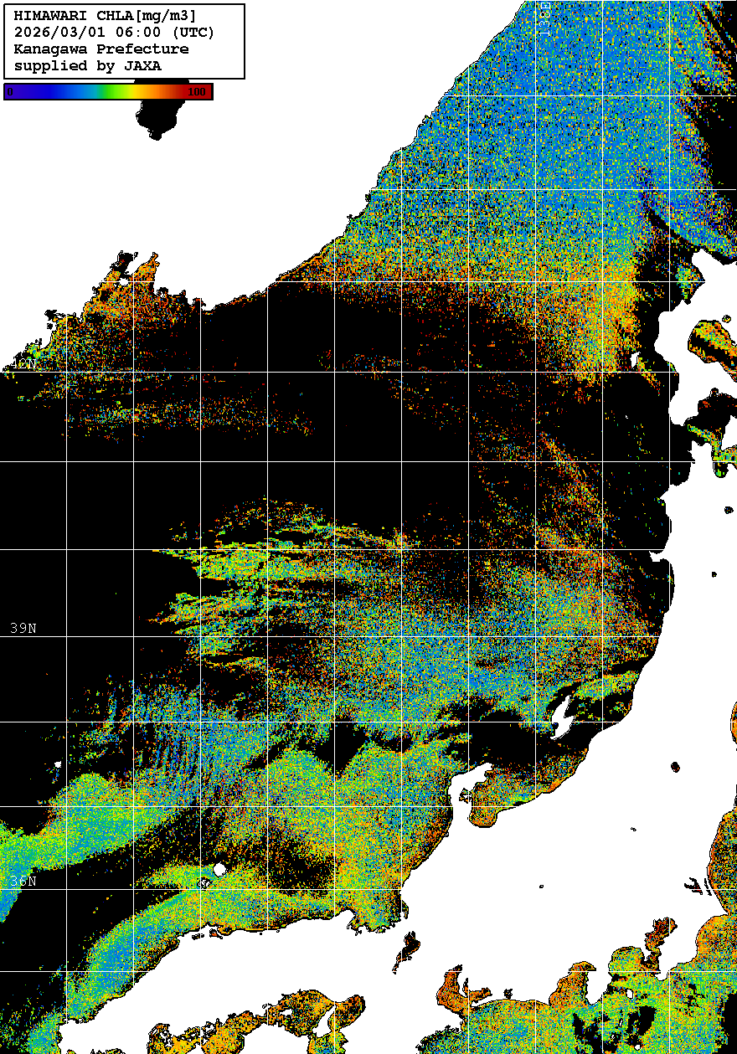
Task: Click the 36N latitude label
Action: [x=23, y=882]
